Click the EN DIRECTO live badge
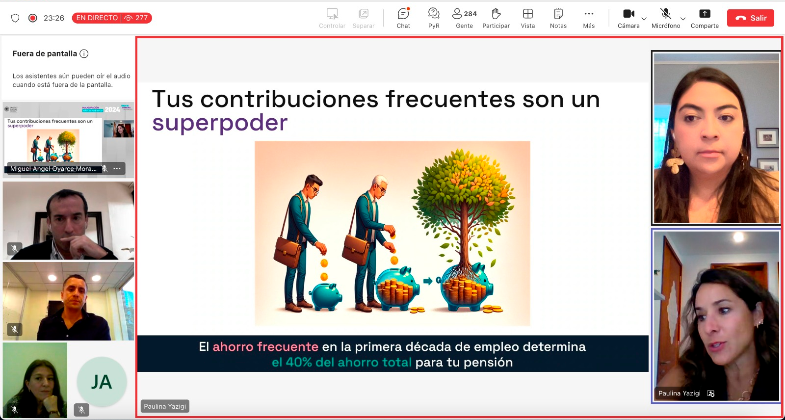Viewport: 785px width, 420px height. click(x=112, y=18)
